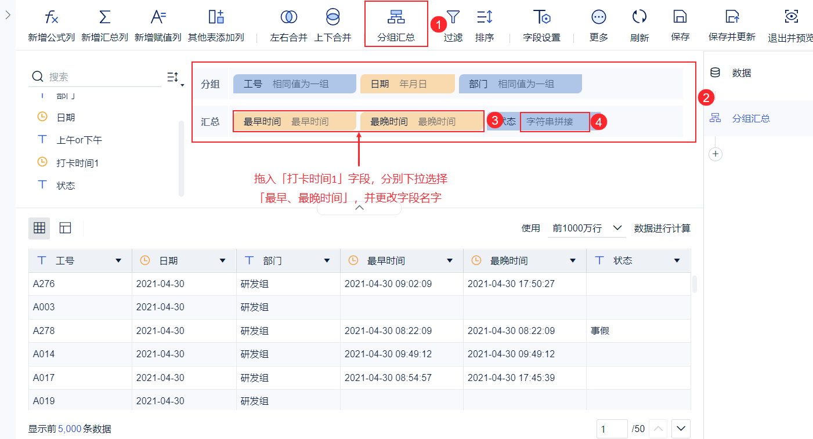
Task: Expand the left collapsed sidebar chevron
Action: pos(8,15)
